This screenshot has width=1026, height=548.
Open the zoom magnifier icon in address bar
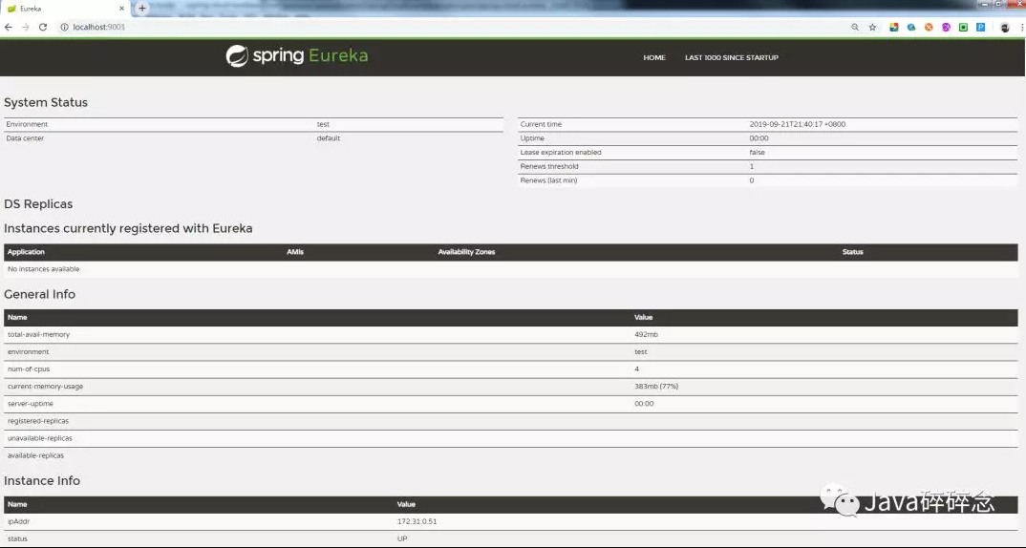(x=855, y=27)
